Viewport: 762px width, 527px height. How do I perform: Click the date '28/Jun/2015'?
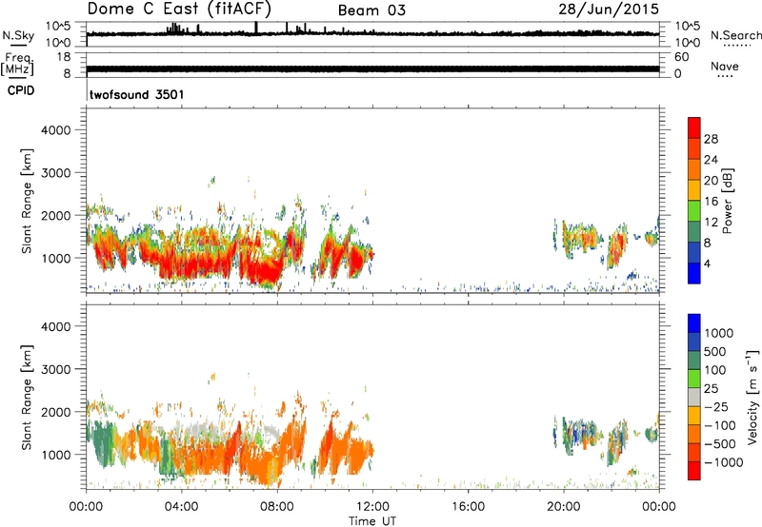[x=609, y=9]
